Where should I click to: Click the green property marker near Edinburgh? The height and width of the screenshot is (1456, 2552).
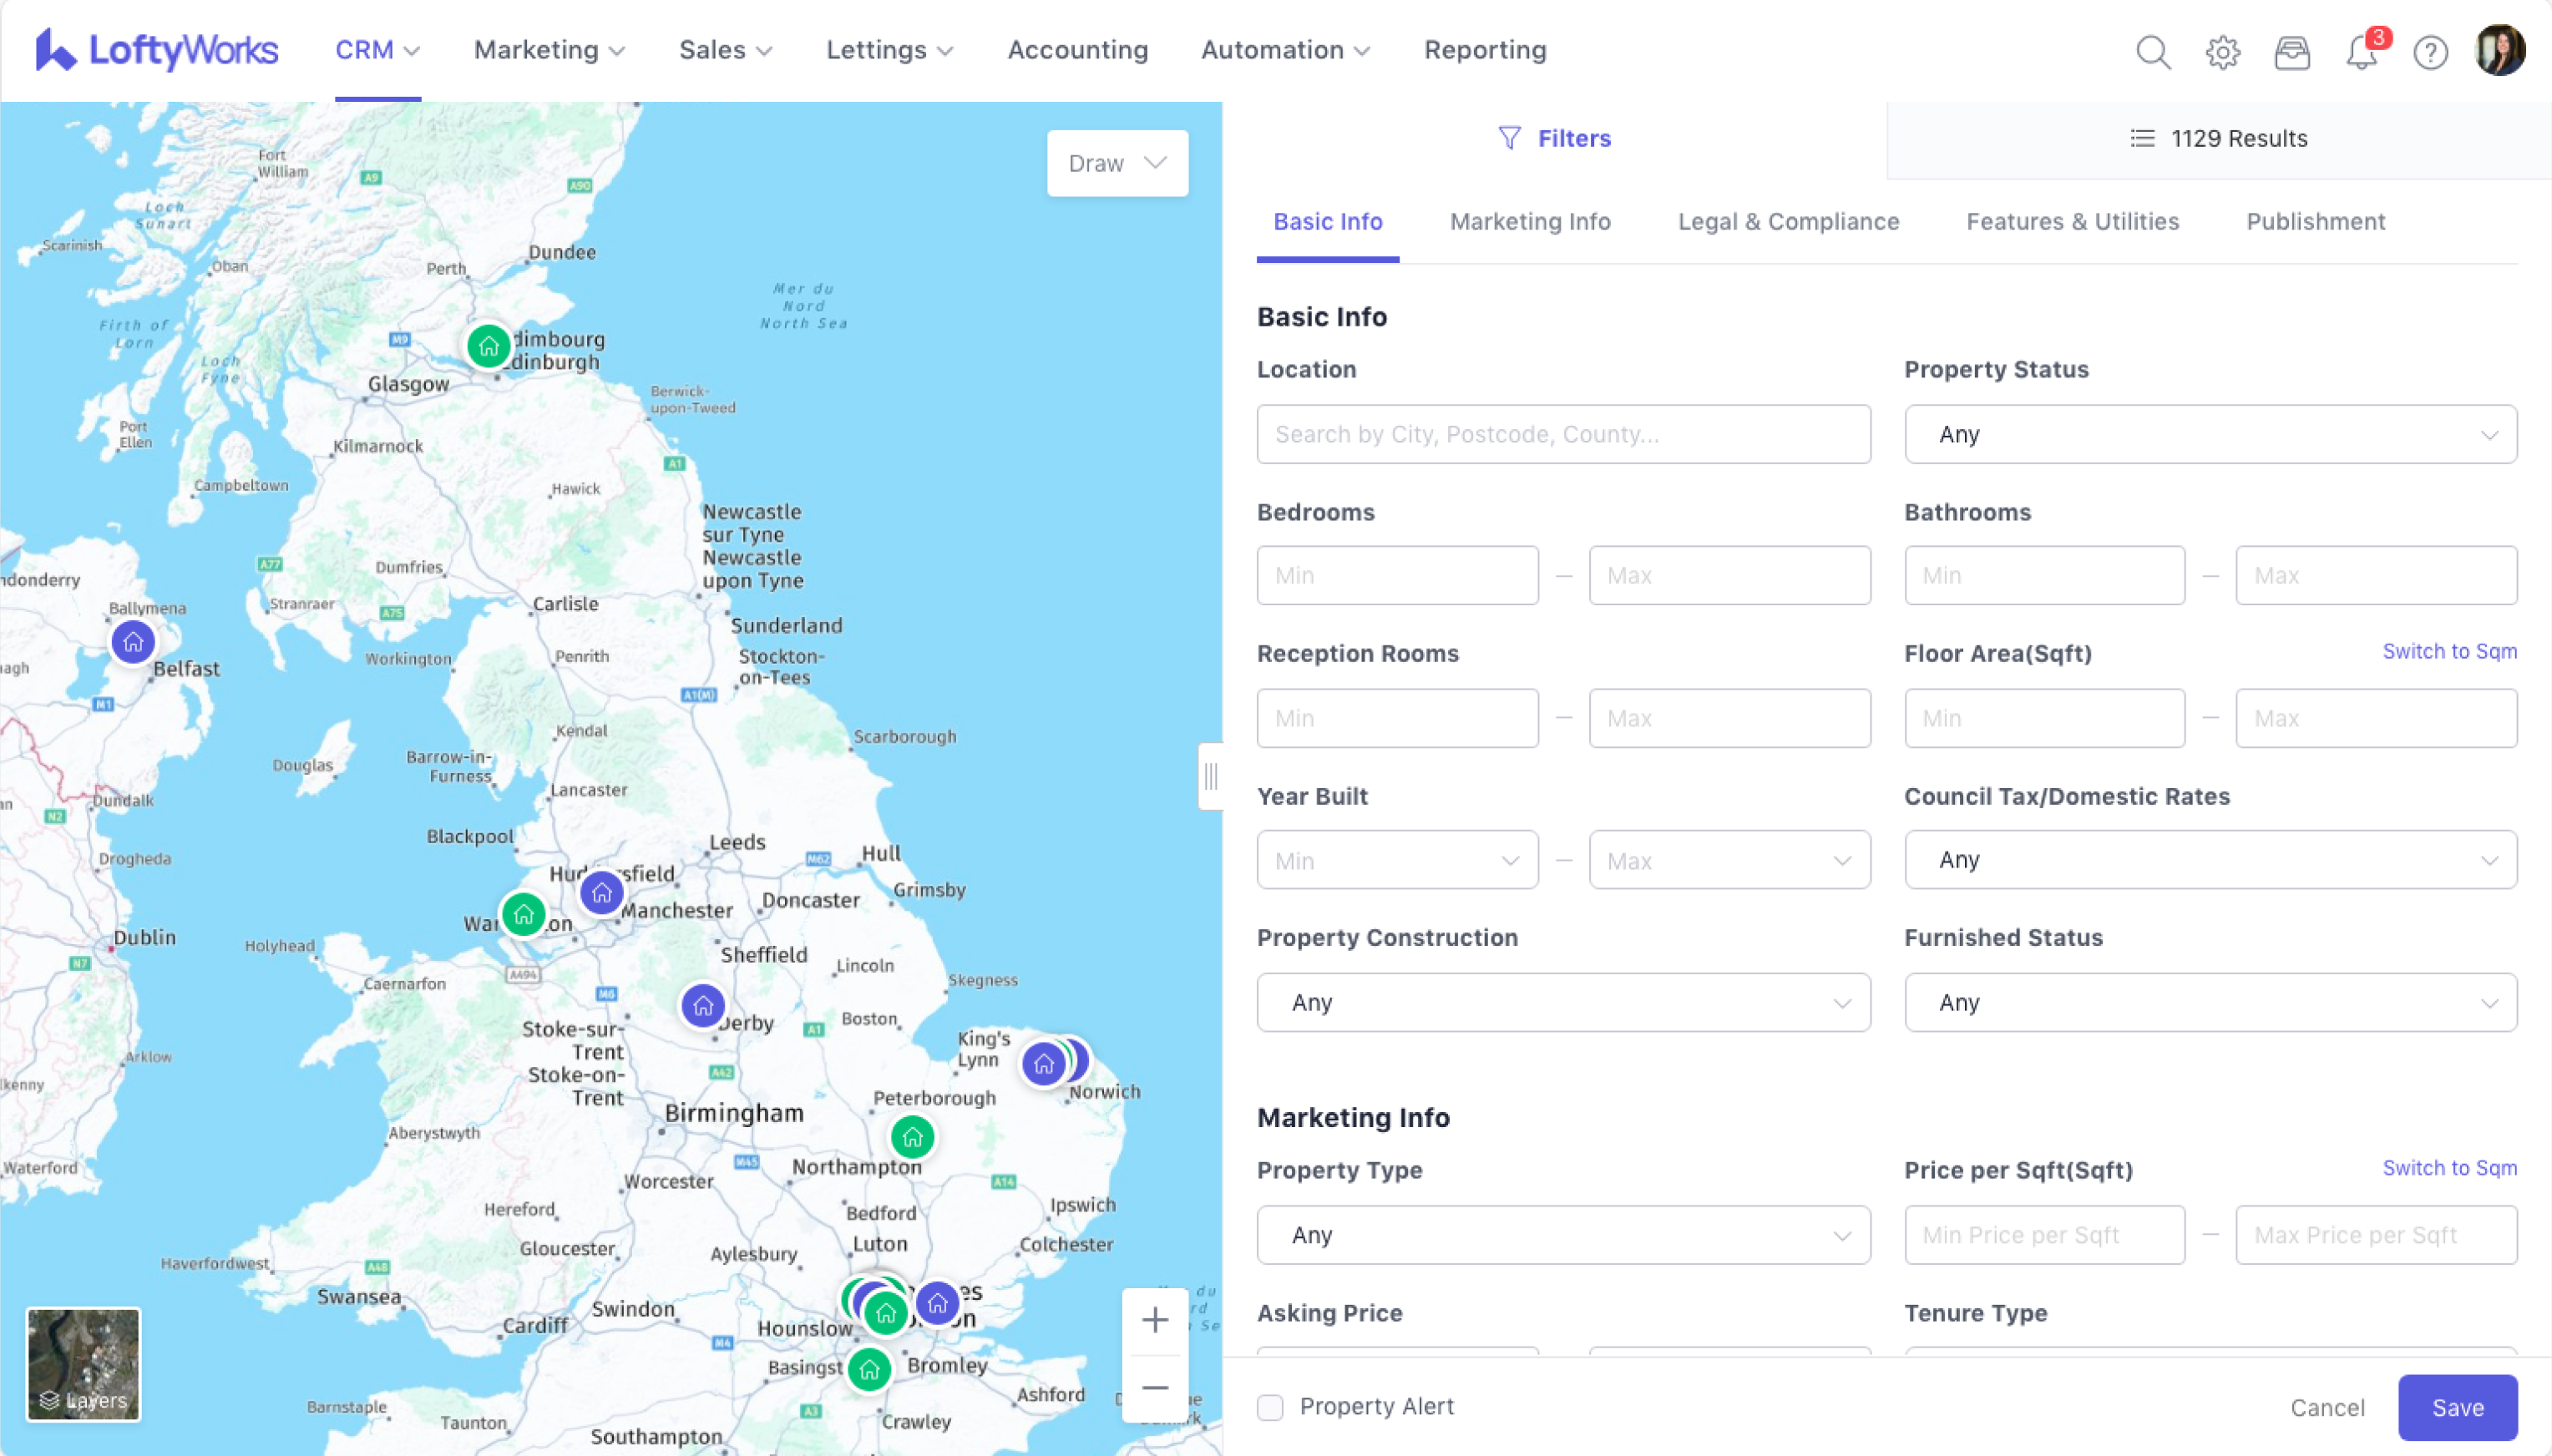tap(488, 347)
